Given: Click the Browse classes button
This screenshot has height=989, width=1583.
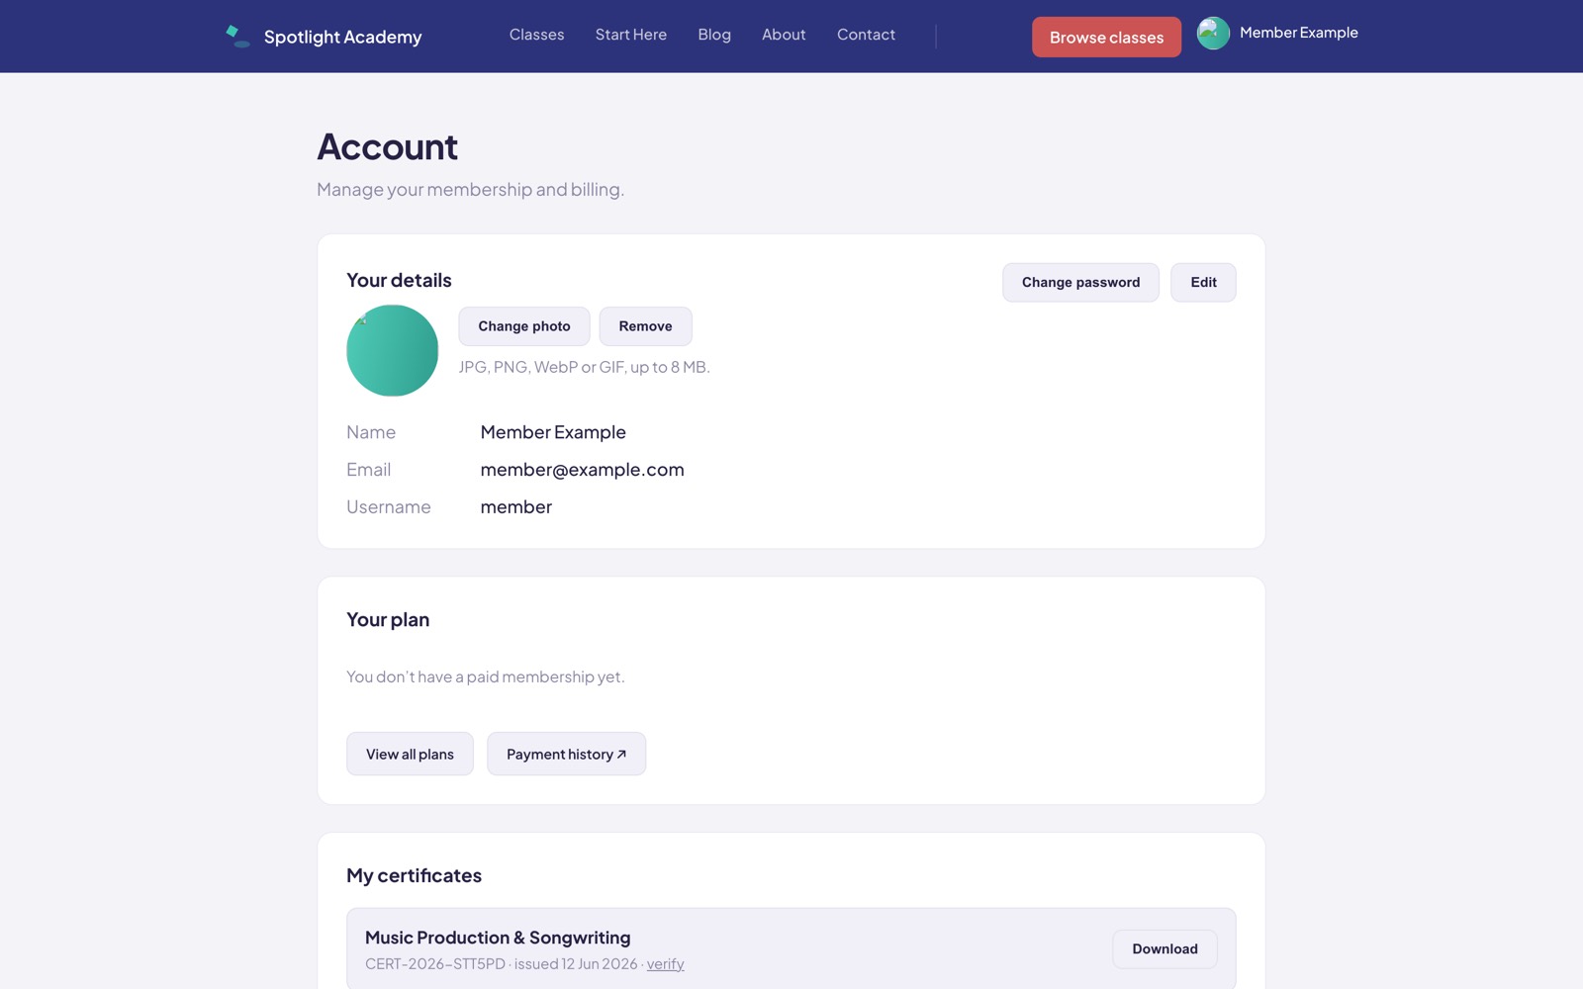Looking at the screenshot, I should point(1106,37).
